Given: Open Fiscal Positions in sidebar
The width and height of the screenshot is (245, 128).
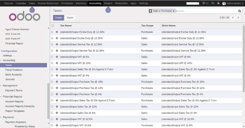Looking at the screenshot, I should [14, 70].
